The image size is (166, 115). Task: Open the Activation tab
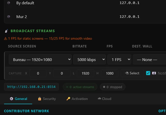pyautogui.click(x=77, y=99)
